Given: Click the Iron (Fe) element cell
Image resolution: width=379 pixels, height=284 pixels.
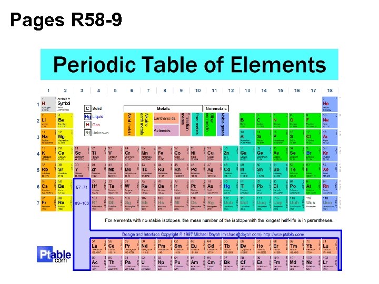Looking at the screenshot, I should [x=164, y=154].
